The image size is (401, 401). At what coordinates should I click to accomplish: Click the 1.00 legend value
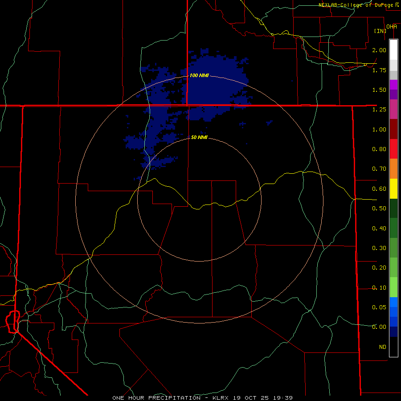379,129
